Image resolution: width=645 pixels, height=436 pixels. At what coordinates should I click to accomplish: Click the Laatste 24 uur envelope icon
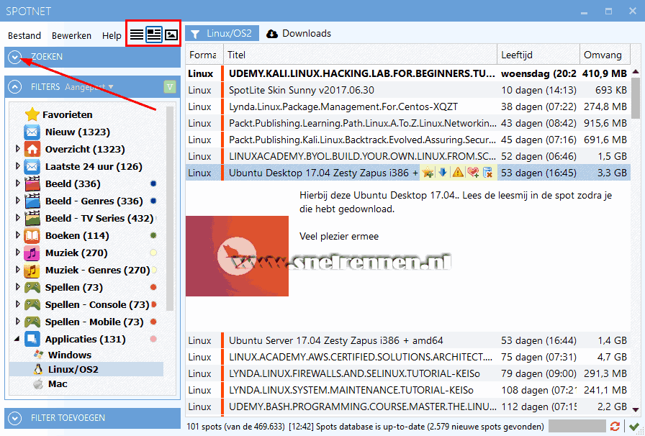coord(32,167)
